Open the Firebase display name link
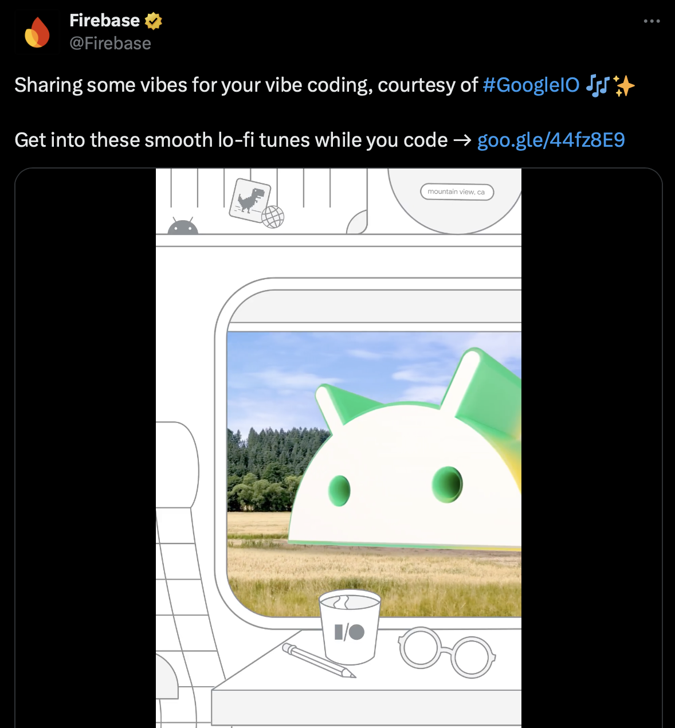This screenshot has width=675, height=728. pos(104,21)
